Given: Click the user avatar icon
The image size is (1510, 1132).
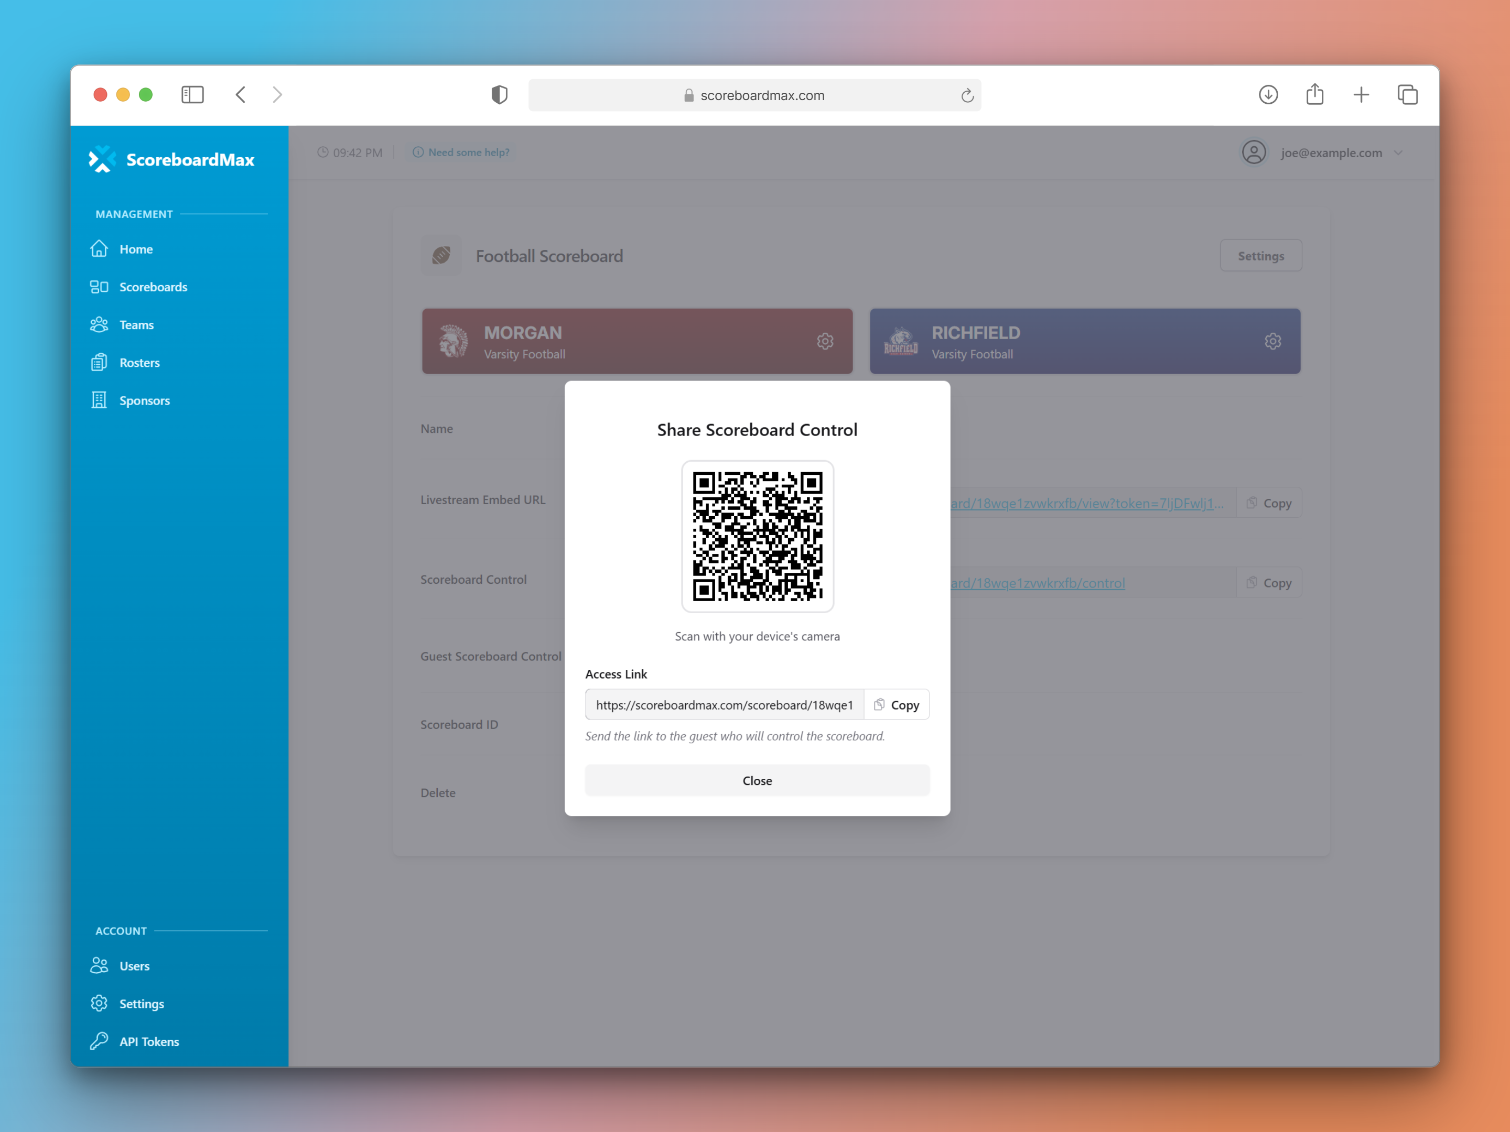Looking at the screenshot, I should pos(1253,152).
